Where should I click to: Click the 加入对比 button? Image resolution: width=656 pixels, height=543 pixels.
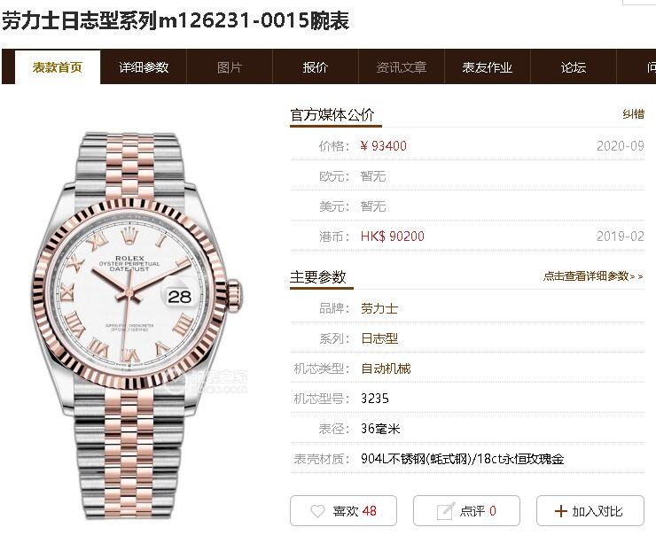point(590,511)
